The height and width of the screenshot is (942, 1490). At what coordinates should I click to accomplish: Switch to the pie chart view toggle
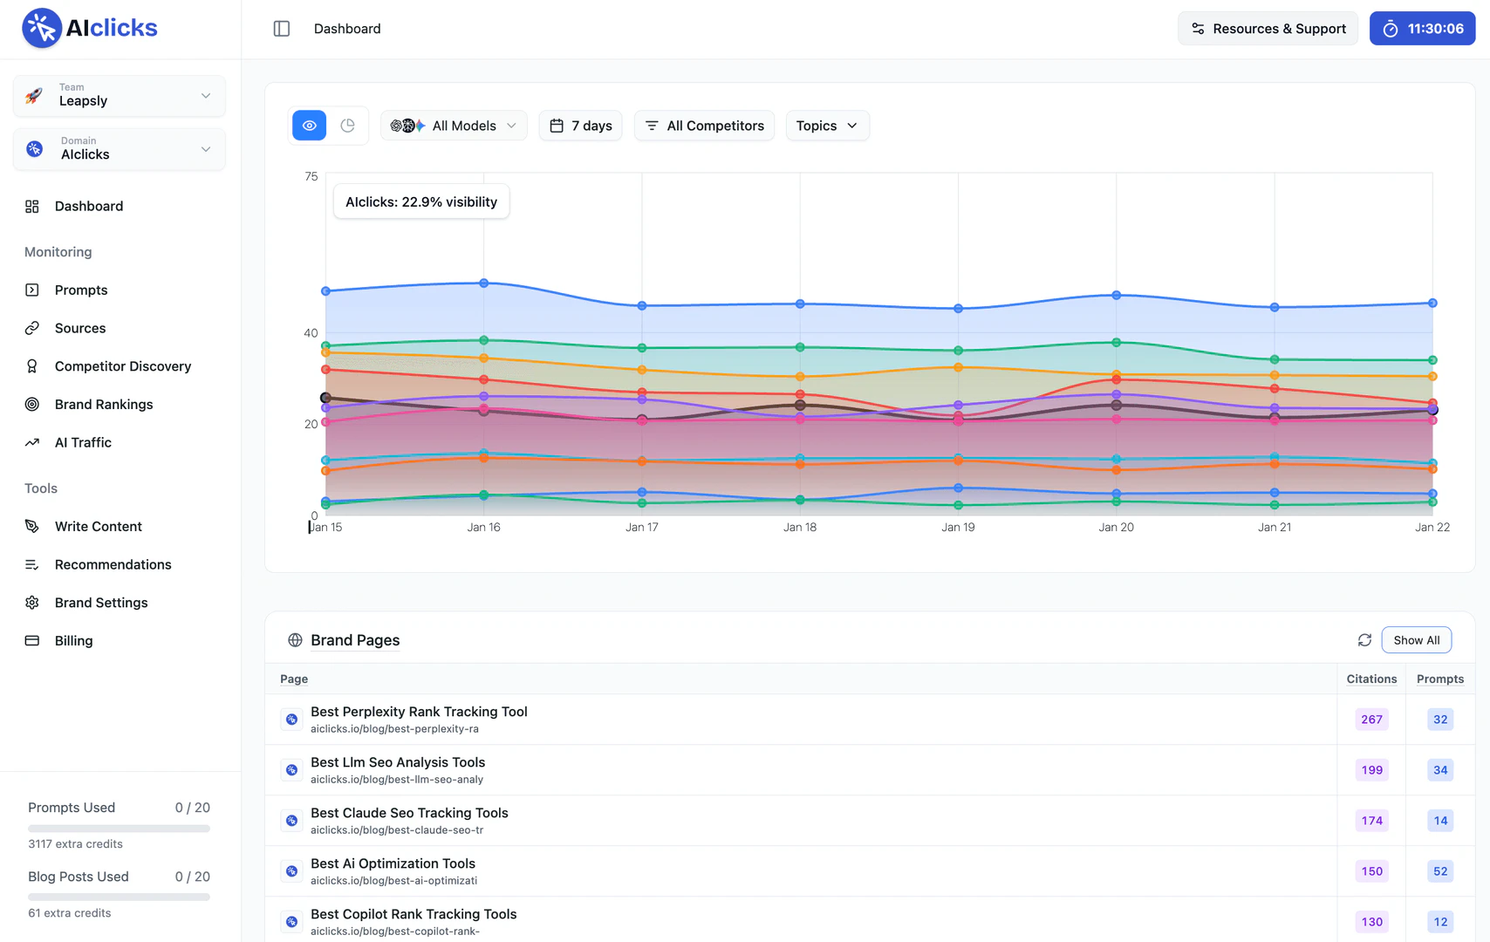click(x=348, y=125)
